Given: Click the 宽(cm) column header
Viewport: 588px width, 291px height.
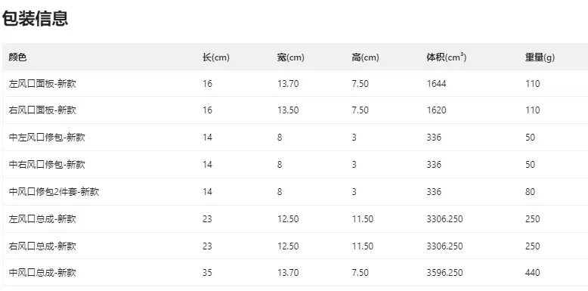Looking at the screenshot, I should [x=291, y=57].
